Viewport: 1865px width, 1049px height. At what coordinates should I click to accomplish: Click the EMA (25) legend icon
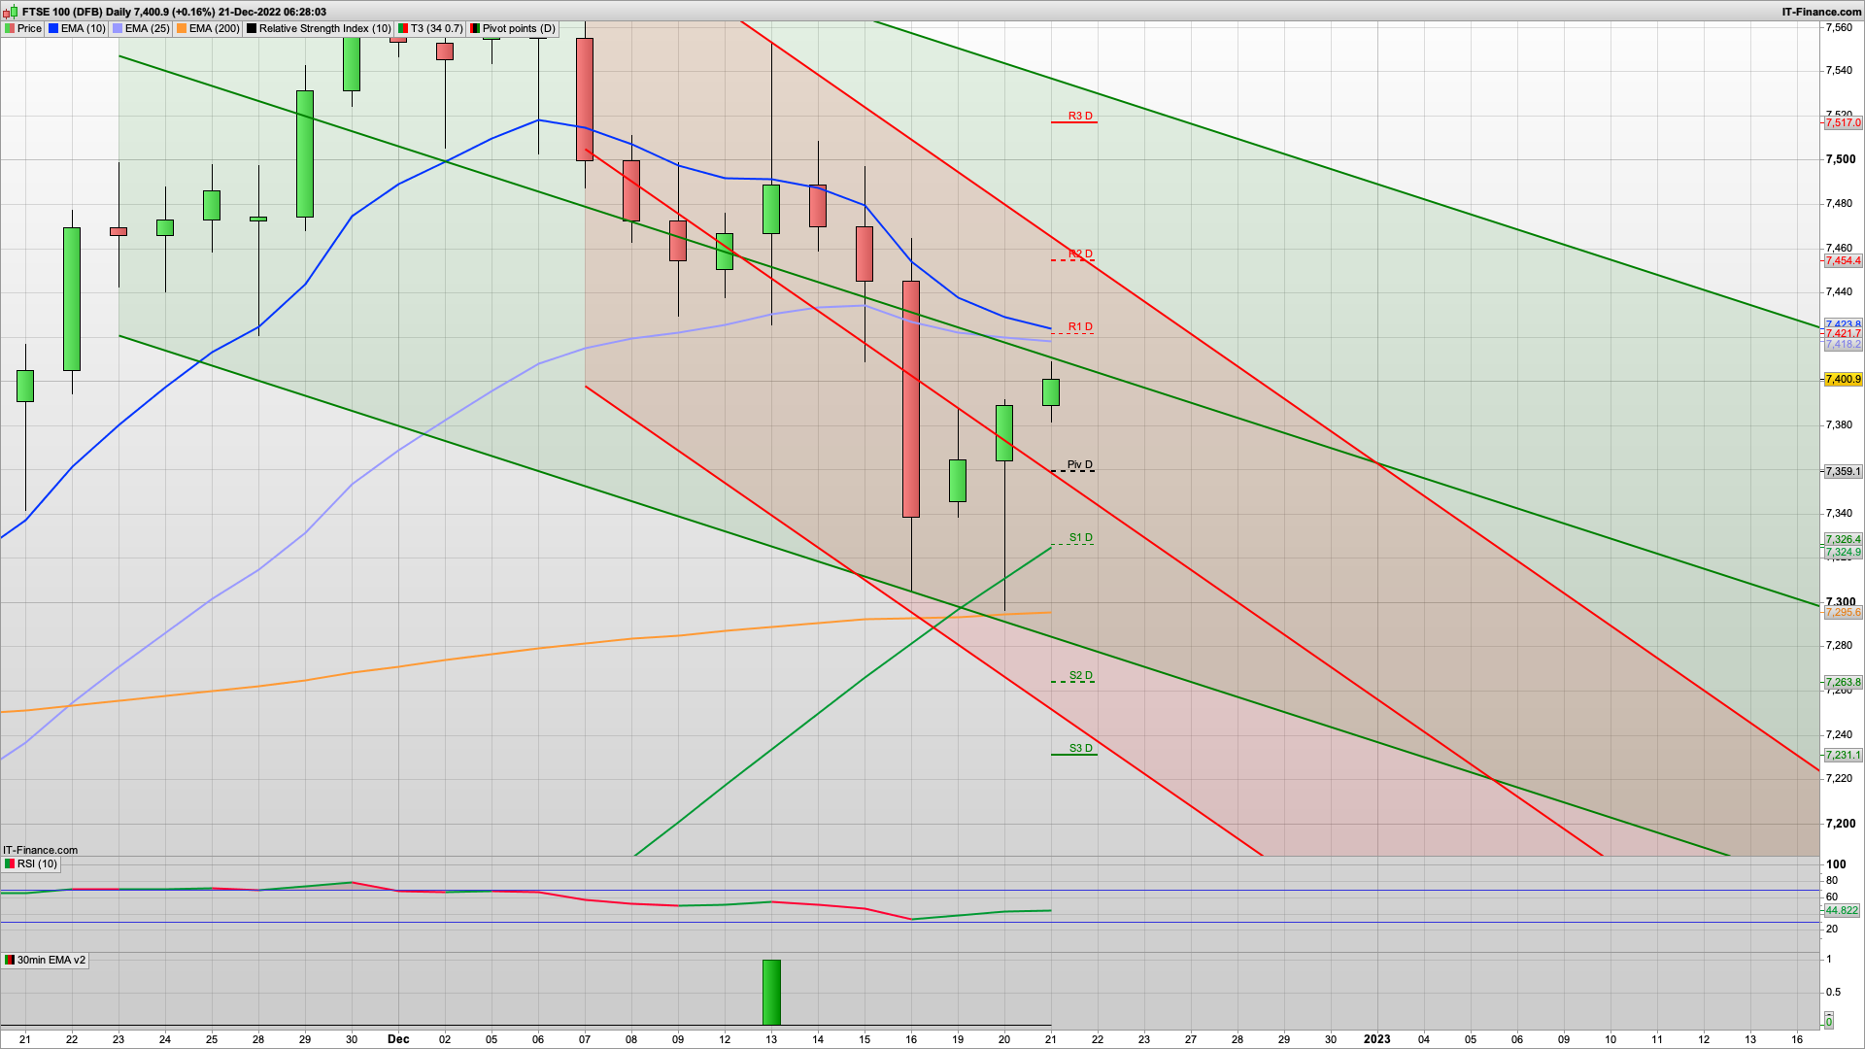(x=116, y=28)
